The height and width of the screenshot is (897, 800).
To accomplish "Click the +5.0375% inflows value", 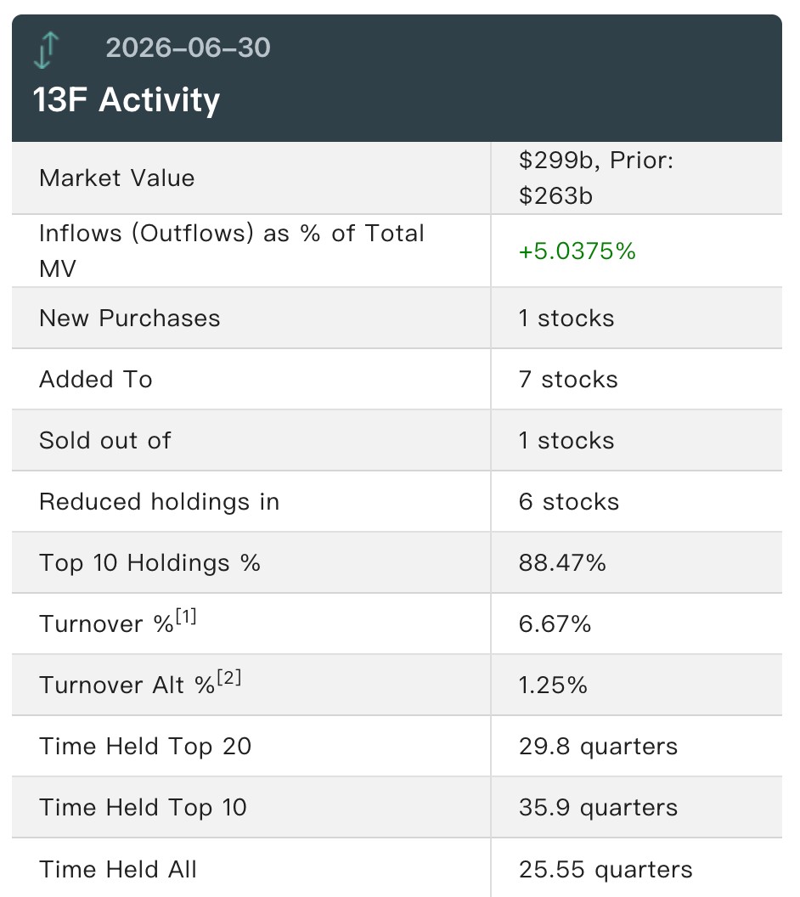I will [577, 251].
